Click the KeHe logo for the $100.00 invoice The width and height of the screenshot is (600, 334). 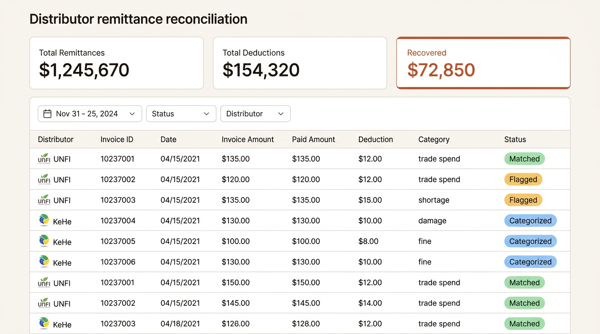click(44, 241)
